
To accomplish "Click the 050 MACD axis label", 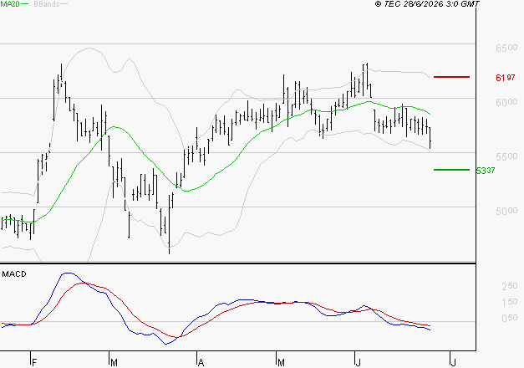I will (510, 318).
